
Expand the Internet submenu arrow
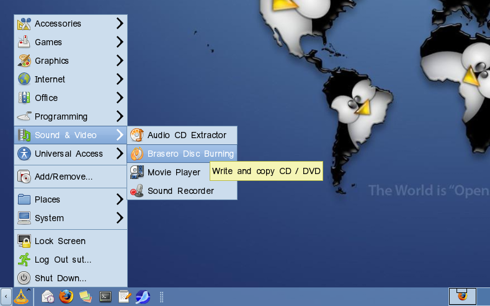[x=120, y=79]
